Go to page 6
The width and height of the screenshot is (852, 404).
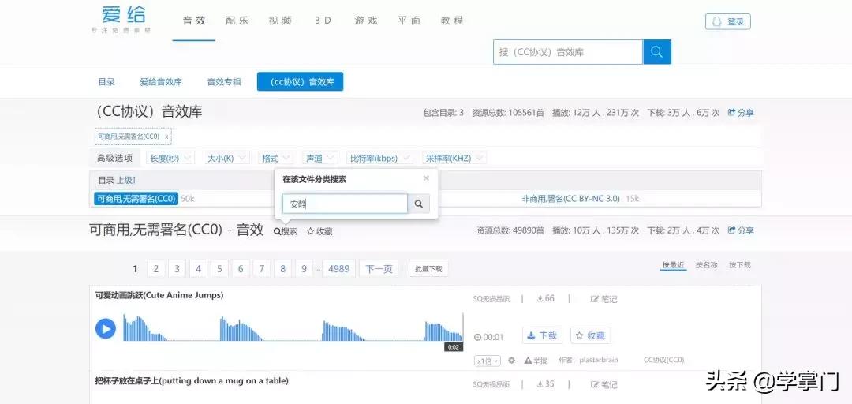coord(241,268)
